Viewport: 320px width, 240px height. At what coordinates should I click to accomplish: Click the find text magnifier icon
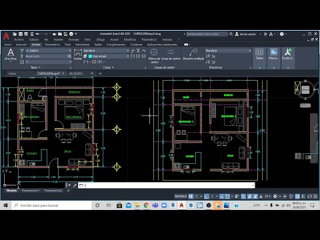pyautogui.click(x=69, y=56)
